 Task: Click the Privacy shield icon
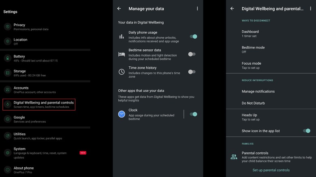click(x=7, y=27)
